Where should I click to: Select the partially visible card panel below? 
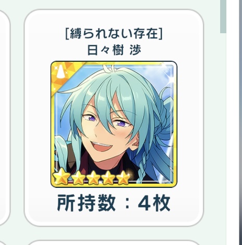[x=114, y=242]
